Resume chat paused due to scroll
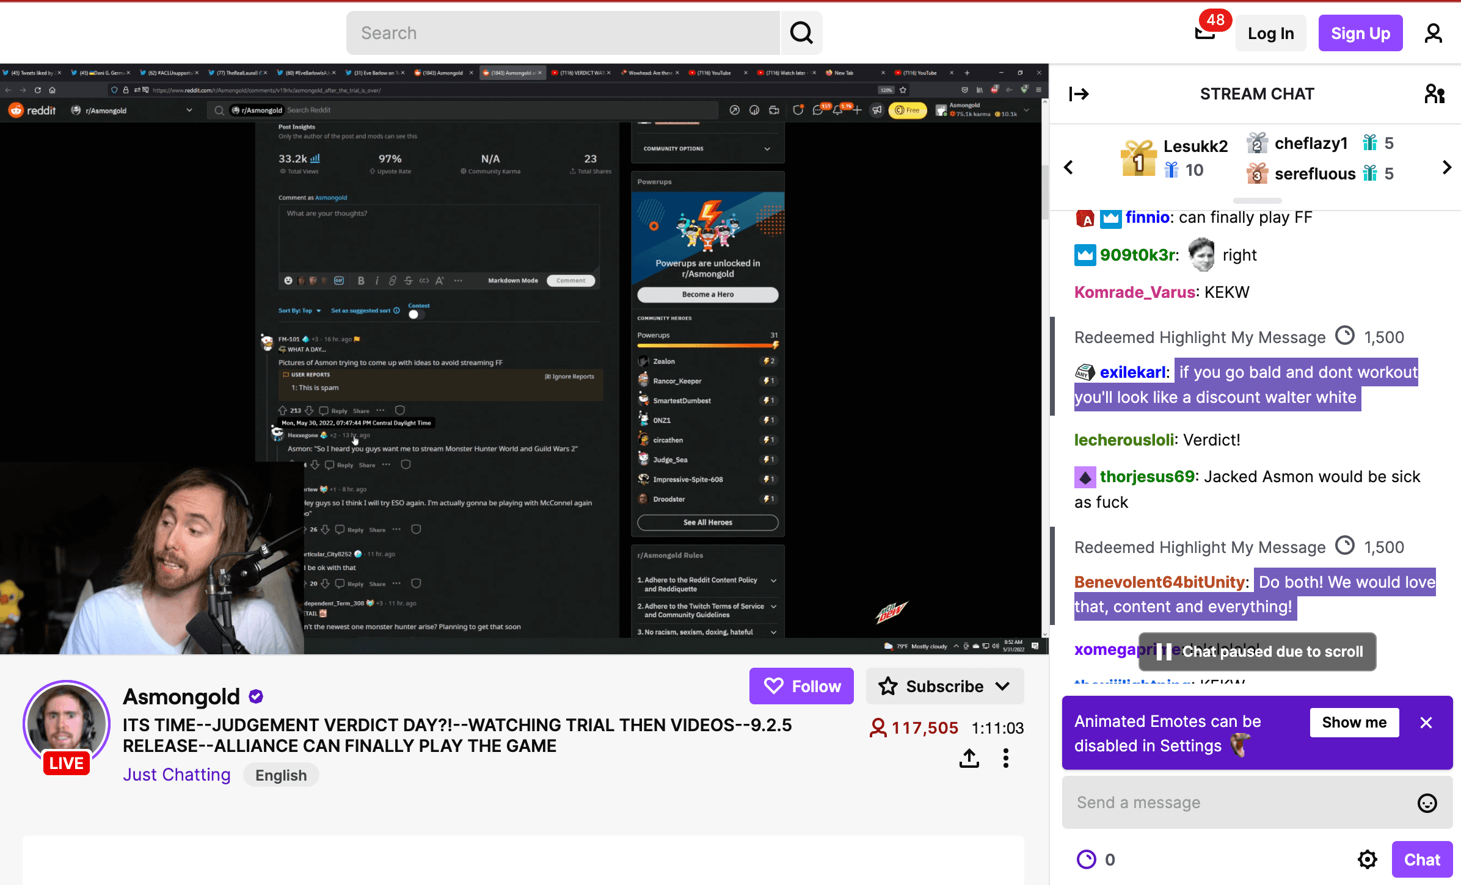This screenshot has height=885, width=1461. click(x=1257, y=652)
